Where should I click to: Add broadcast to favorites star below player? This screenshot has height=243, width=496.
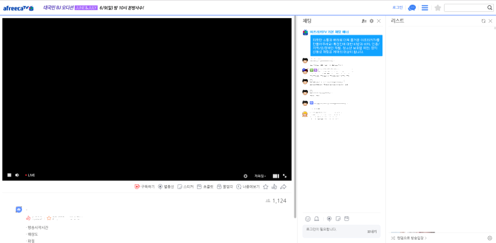tap(266, 187)
